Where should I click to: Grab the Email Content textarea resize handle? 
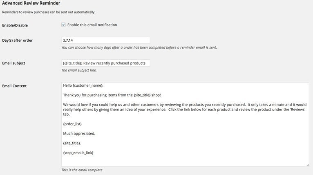click(x=307, y=165)
